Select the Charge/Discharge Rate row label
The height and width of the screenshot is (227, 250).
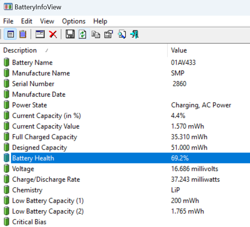point(46,180)
